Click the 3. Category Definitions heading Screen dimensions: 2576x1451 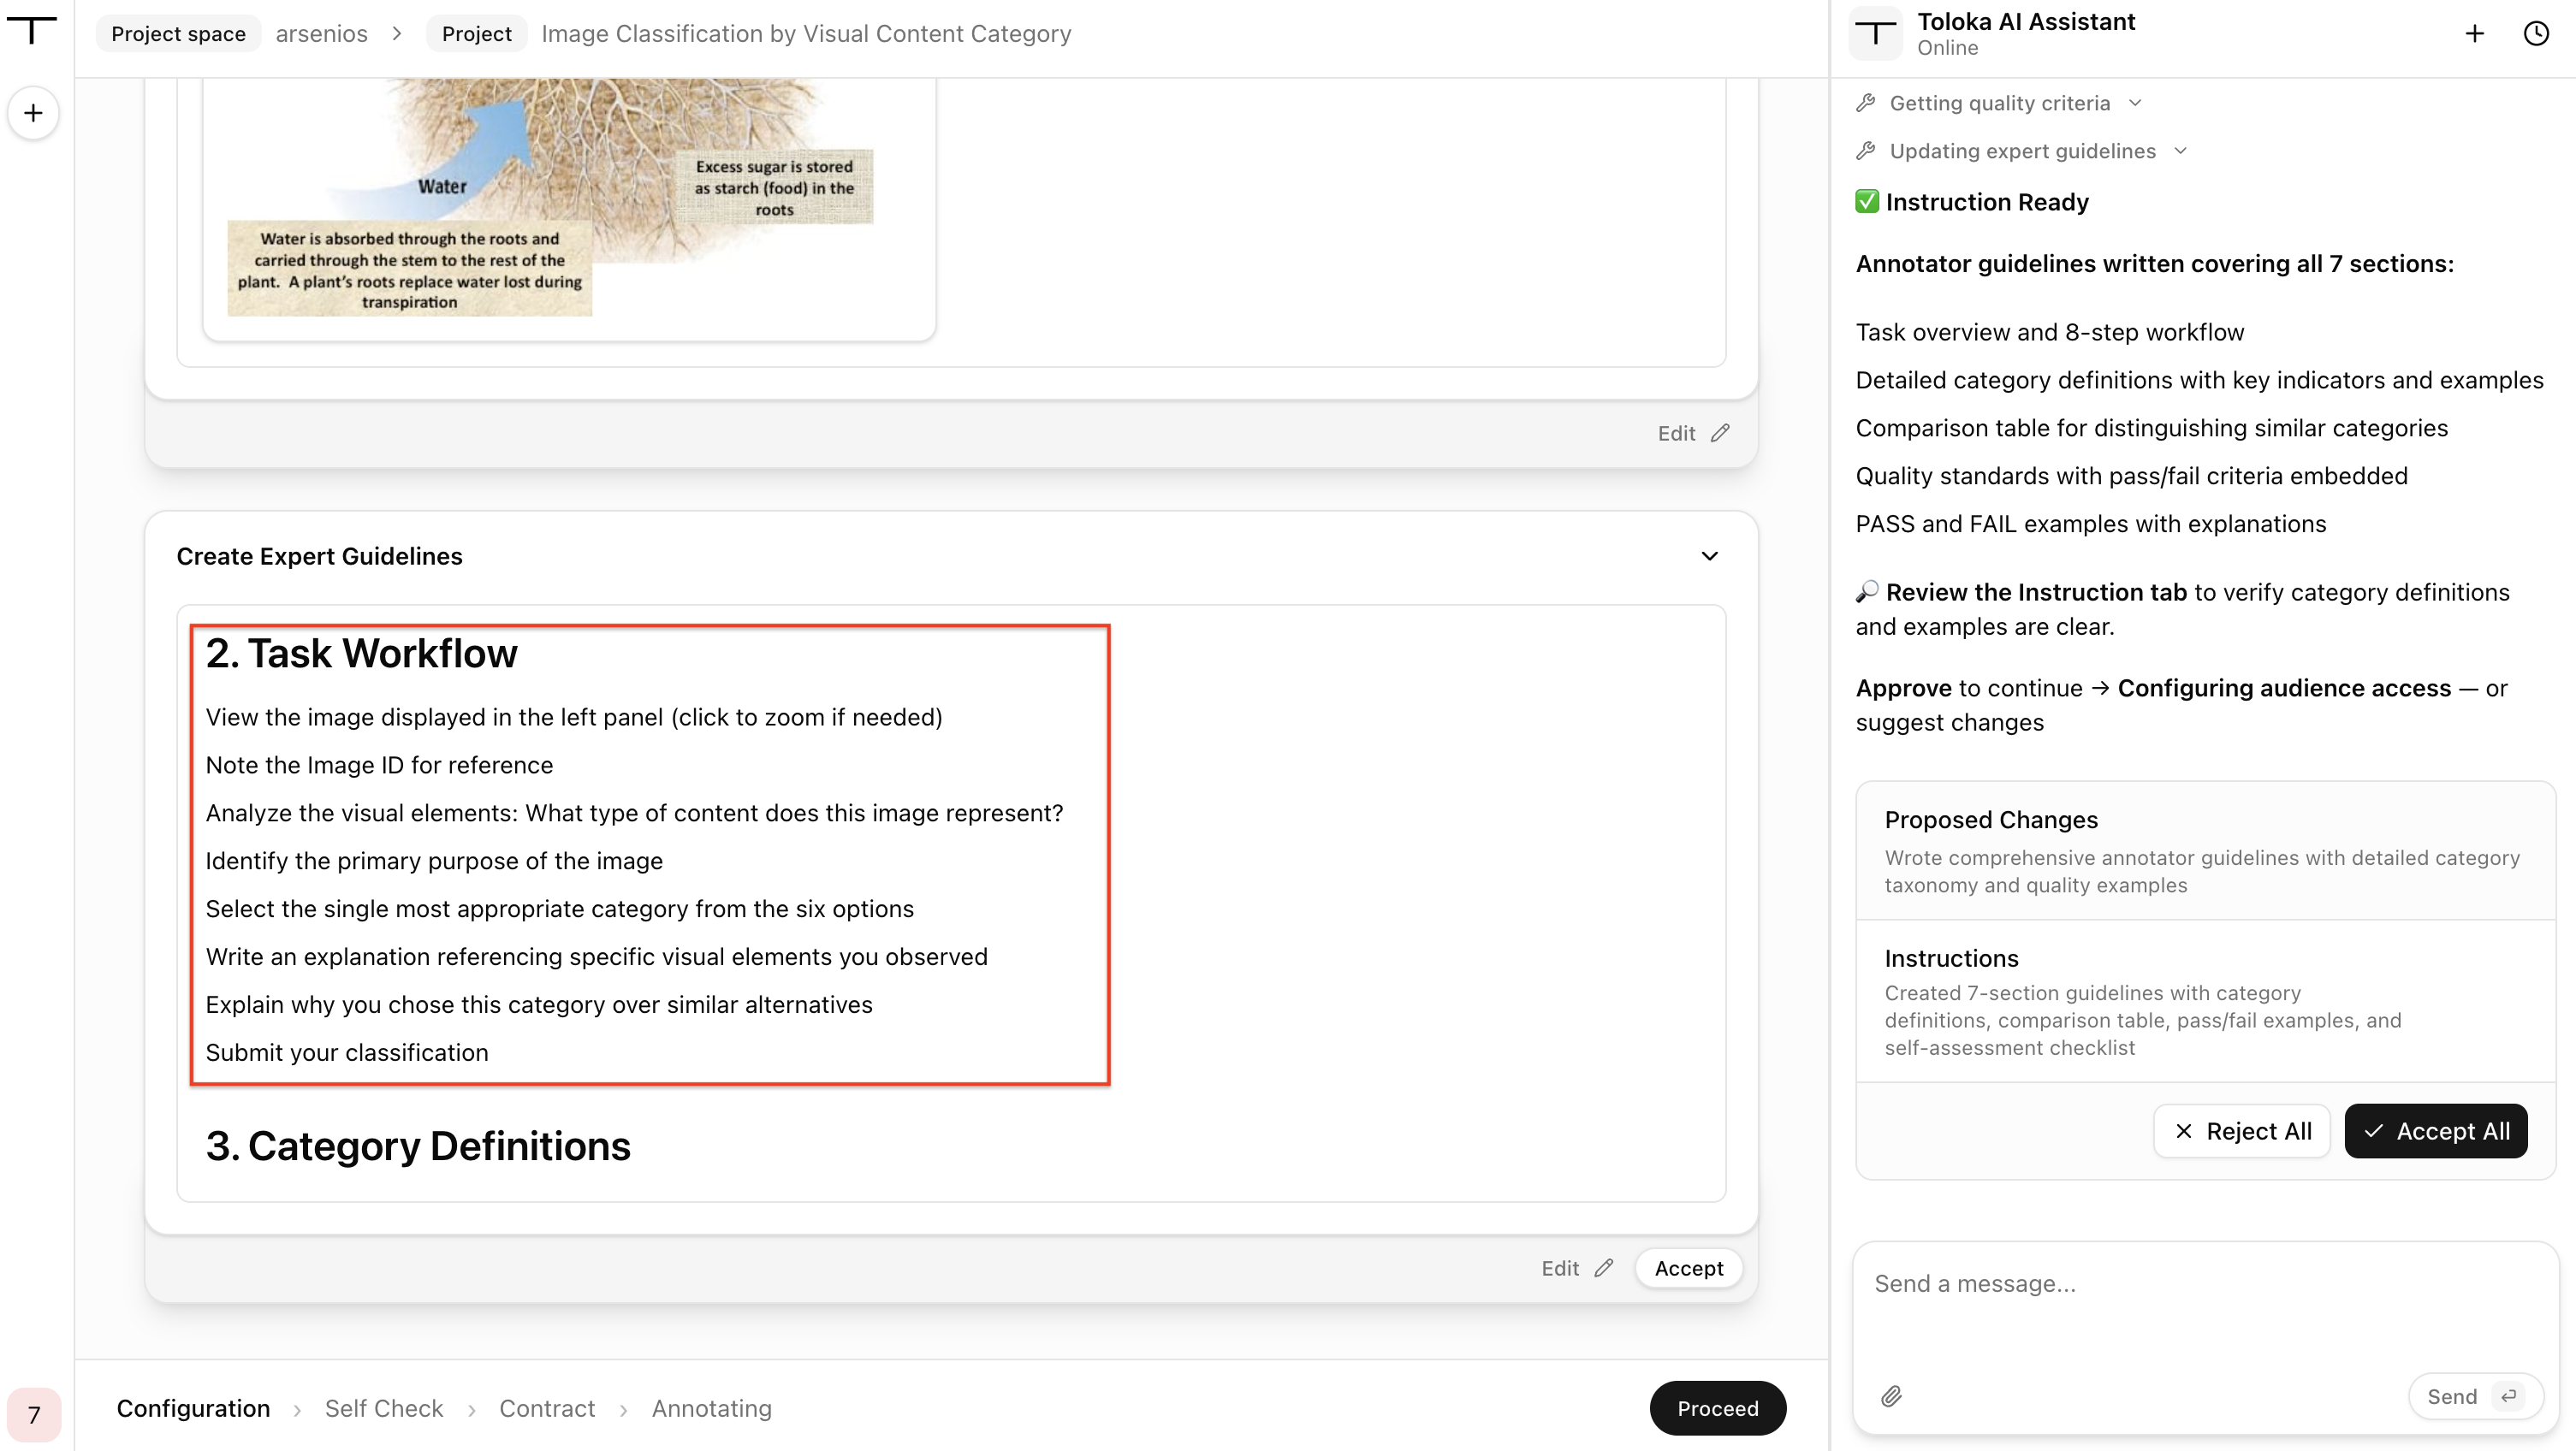pos(418,1147)
